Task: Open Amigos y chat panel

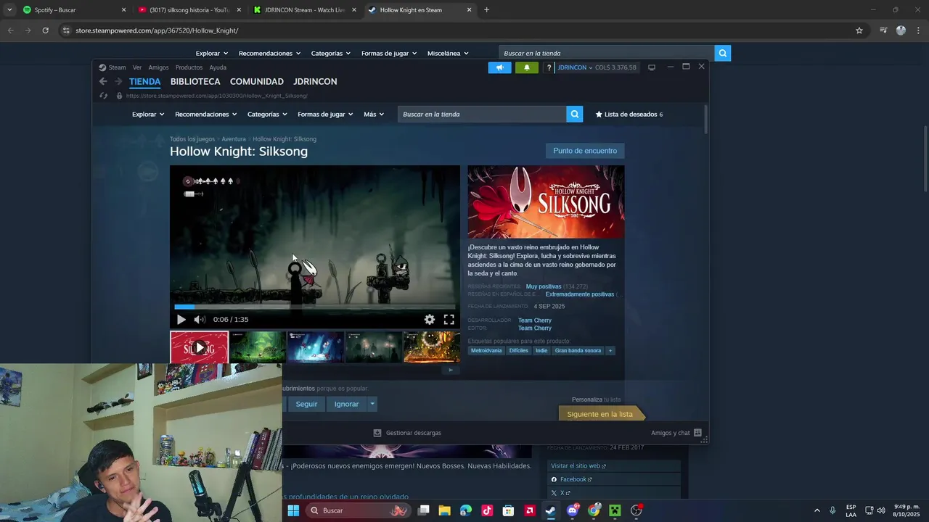Action: [x=676, y=433]
